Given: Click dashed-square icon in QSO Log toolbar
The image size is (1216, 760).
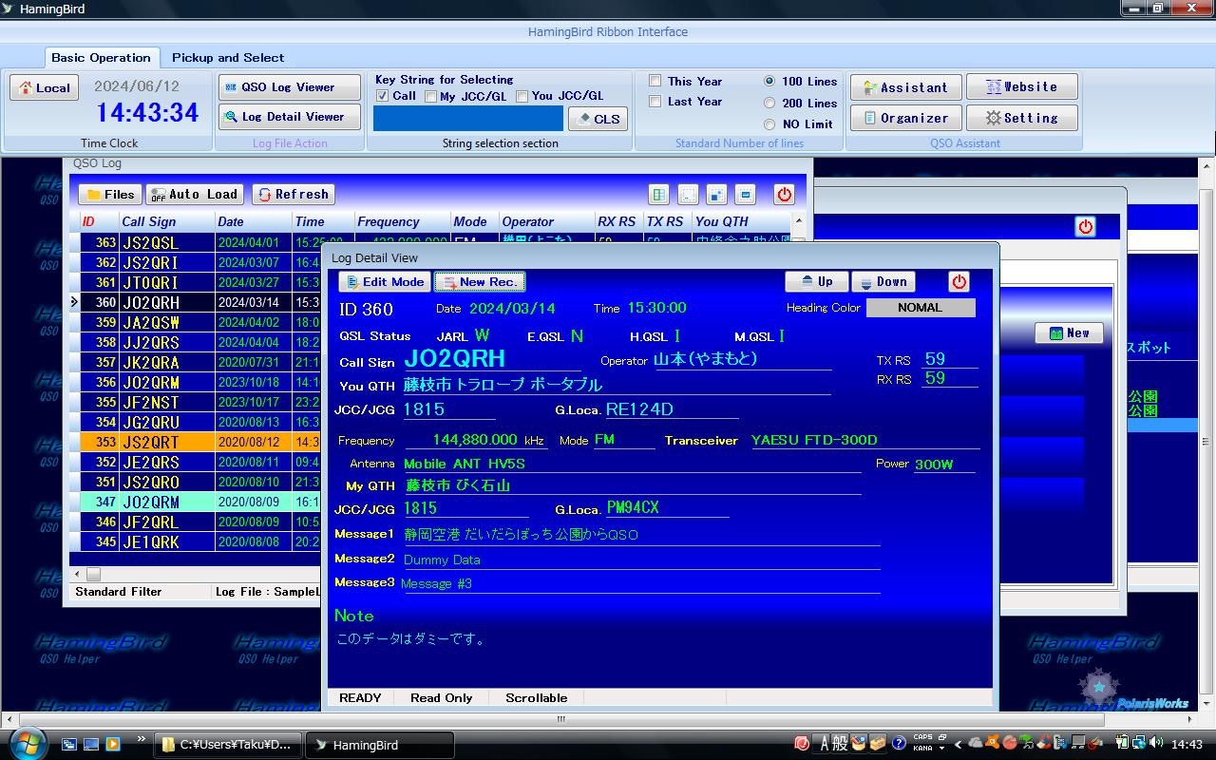Looking at the screenshot, I should 688,194.
